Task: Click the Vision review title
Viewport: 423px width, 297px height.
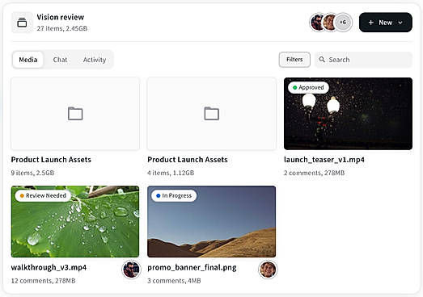Action: click(61, 17)
